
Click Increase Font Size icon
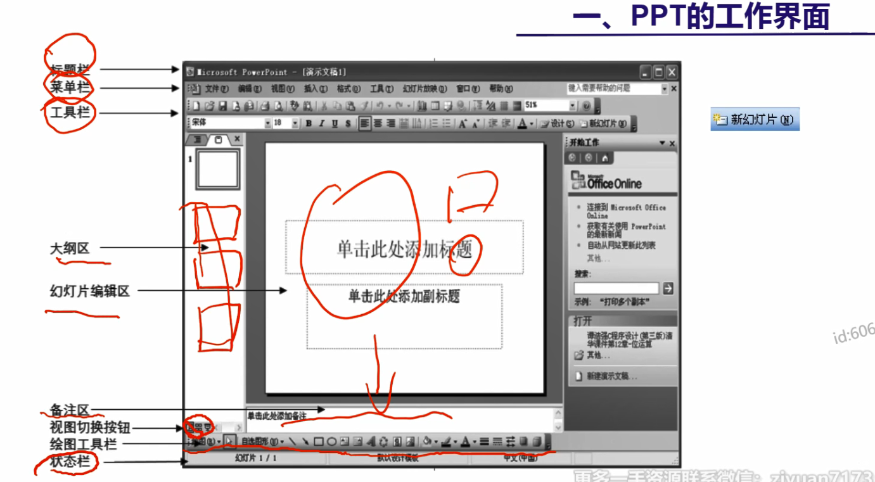pos(463,123)
